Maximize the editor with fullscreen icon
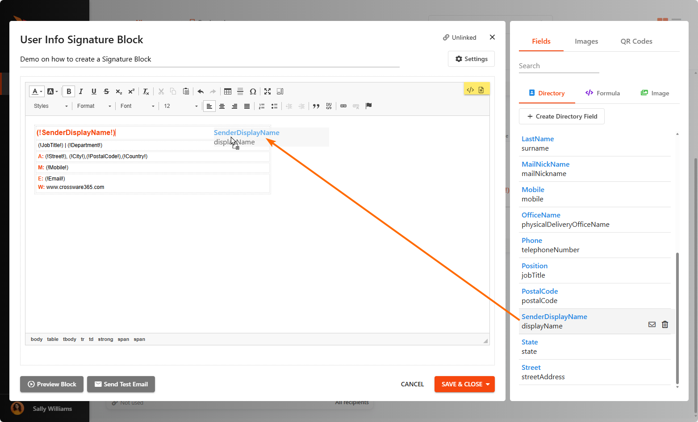Image resolution: width=698 pixels, height=422 pixels. tap(267, 91)
